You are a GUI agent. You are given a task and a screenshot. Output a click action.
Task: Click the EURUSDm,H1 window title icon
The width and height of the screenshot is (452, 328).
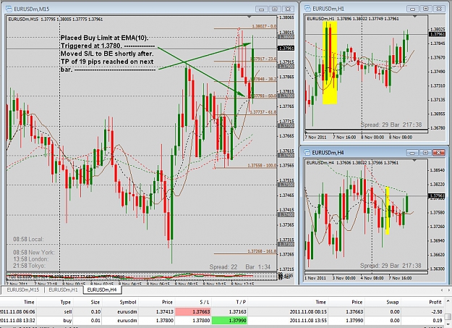pos(308,9)
